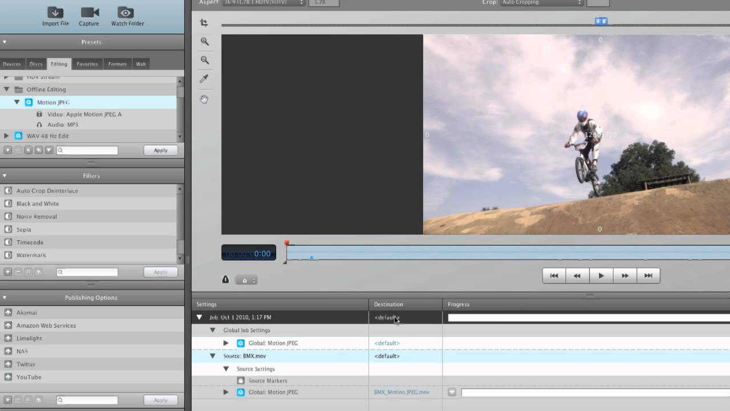
Task: Click the Black and White filter icon
Action: coord(8,204)
